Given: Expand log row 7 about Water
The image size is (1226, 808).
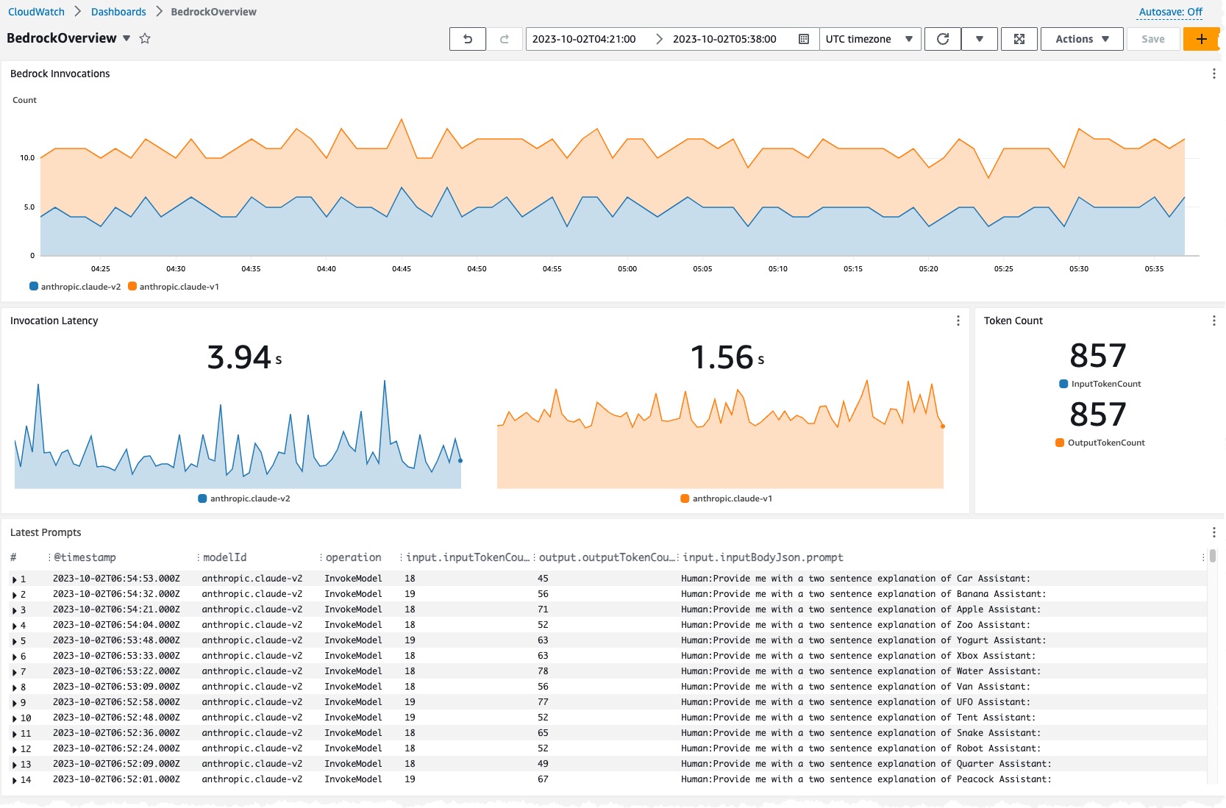Looking at the screenshot, I should tap(15, 672).
